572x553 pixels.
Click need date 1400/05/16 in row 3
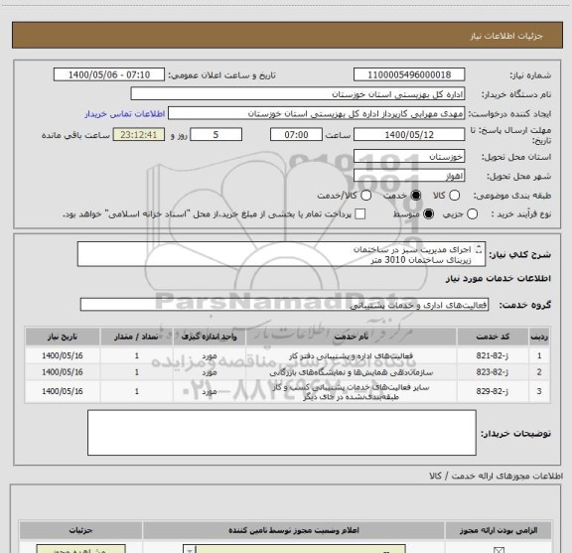(63, 391)
